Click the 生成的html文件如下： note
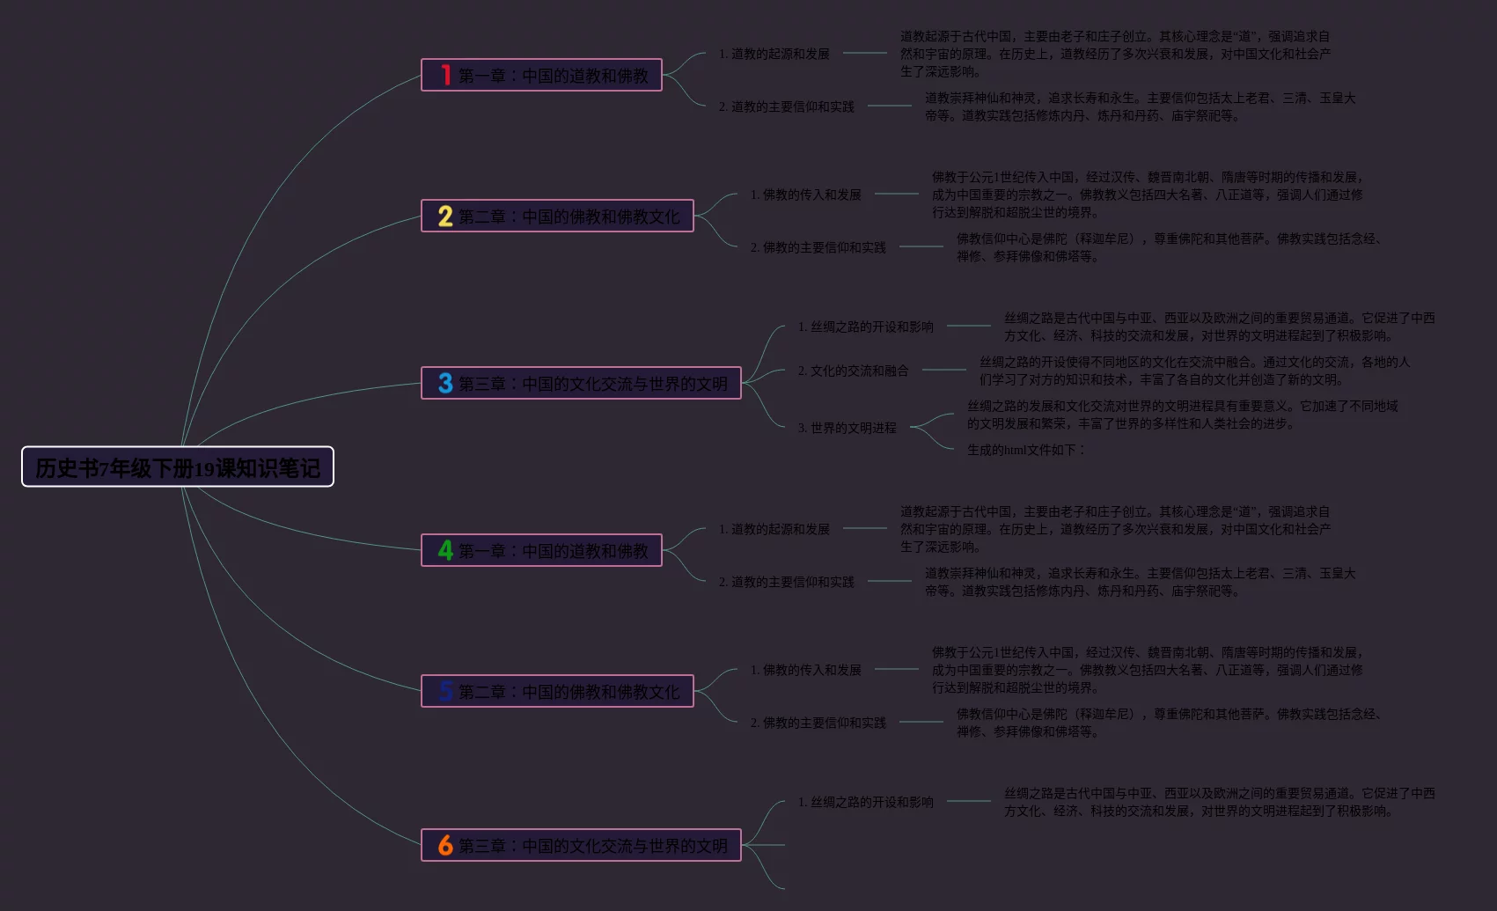 (x=1025, y=450)
